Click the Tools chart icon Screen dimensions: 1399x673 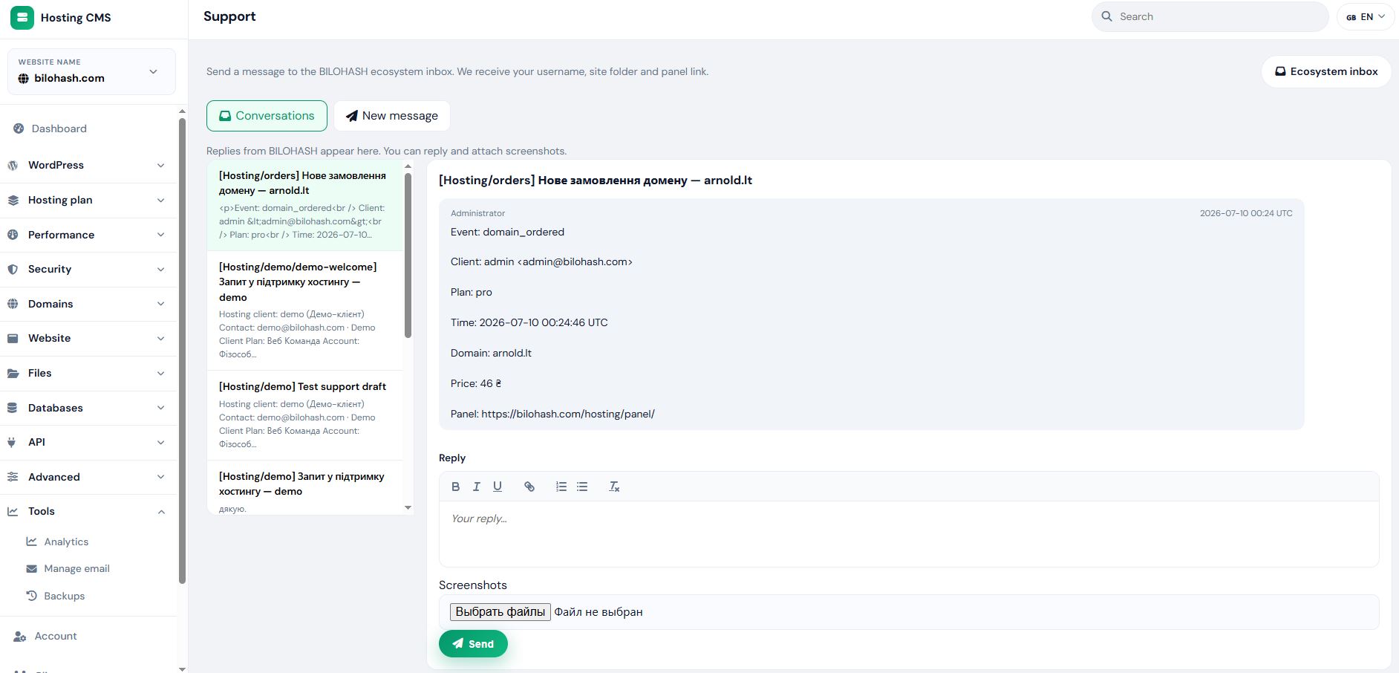13,511
